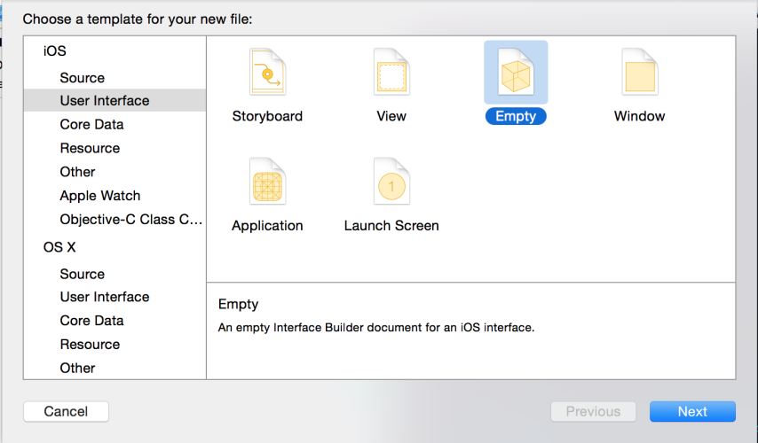The image size is (758, 443).
Task: Choose the View template icon
Action: point(391,73)
